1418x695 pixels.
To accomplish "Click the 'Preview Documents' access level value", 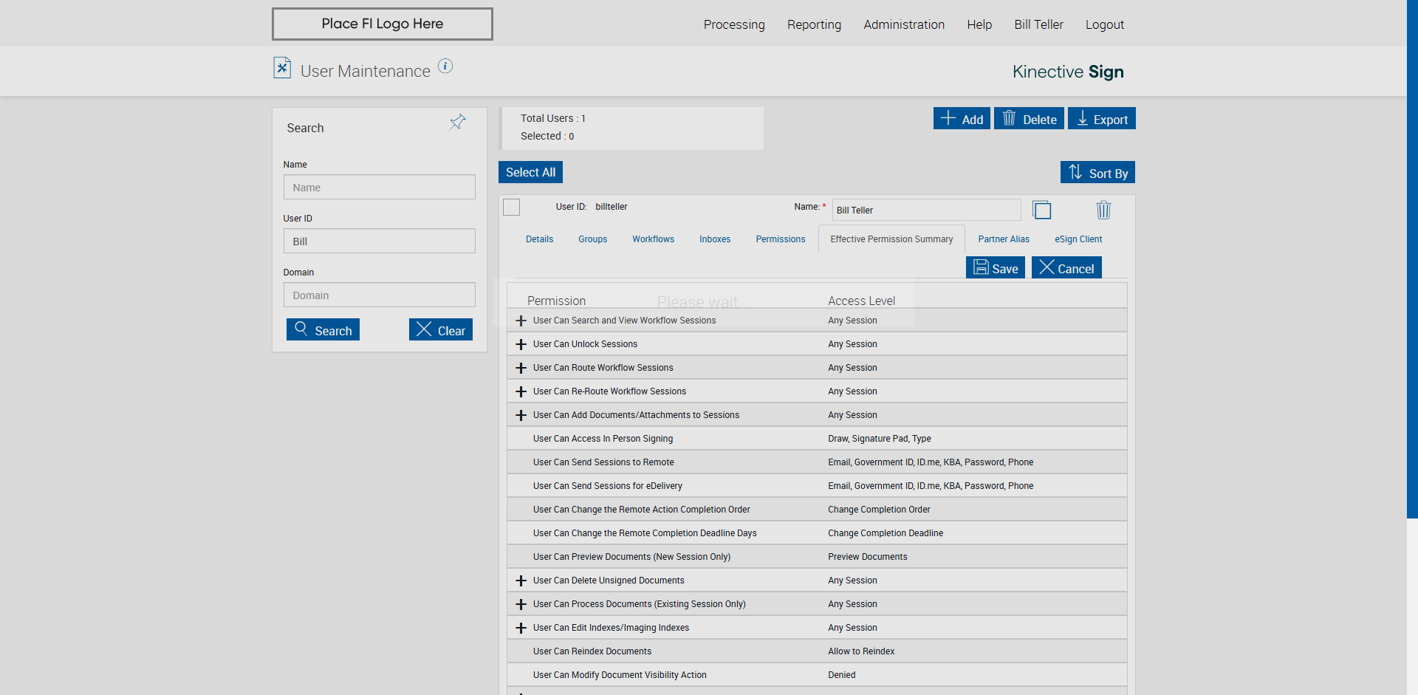I will tap(868, 557).
